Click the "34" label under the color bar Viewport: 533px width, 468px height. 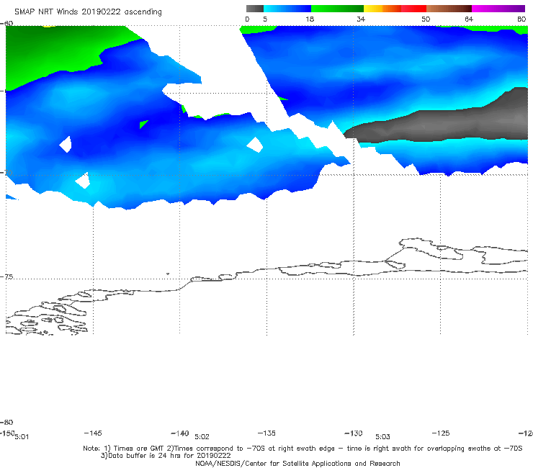pos(361,19)
